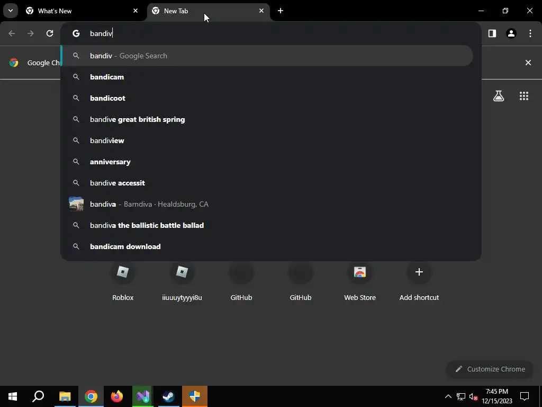The image size is (542, 407).
Task: Open the notification center icon
Action: [x=525, y=396]
